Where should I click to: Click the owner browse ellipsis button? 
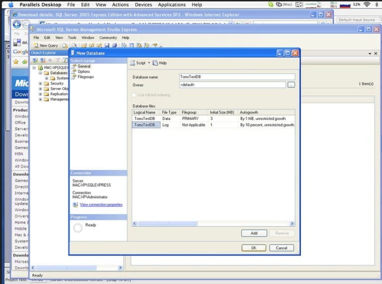pos(291,85)
